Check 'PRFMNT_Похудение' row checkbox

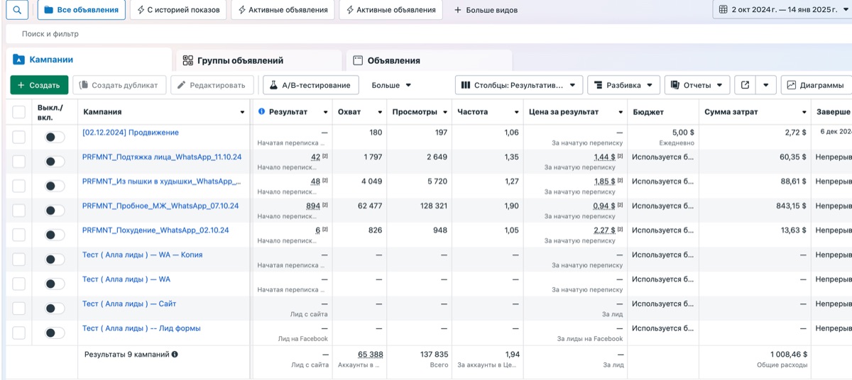click(x=18, y=235)
